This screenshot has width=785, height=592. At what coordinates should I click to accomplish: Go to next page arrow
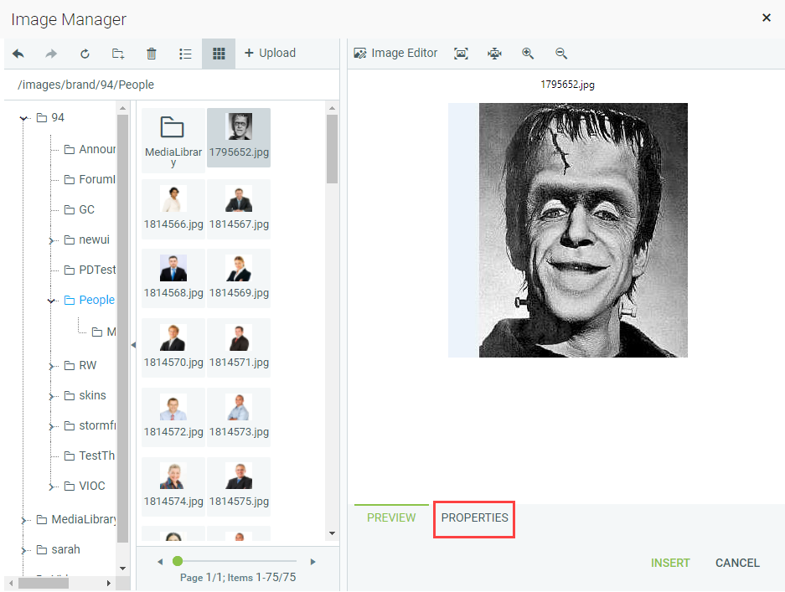pos(312,562)
